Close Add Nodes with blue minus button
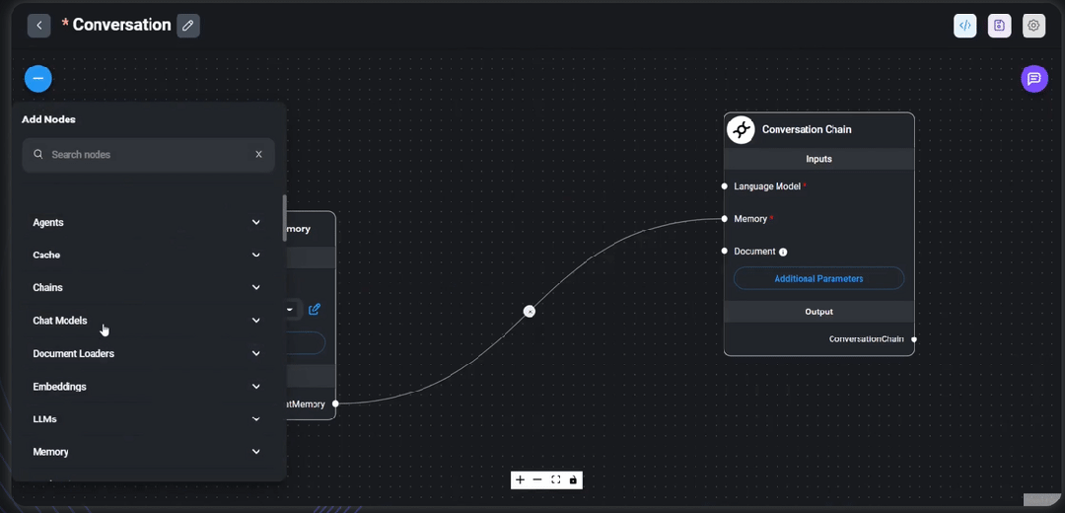Viewport: 1065px width, 513px height. pos(38,79)
